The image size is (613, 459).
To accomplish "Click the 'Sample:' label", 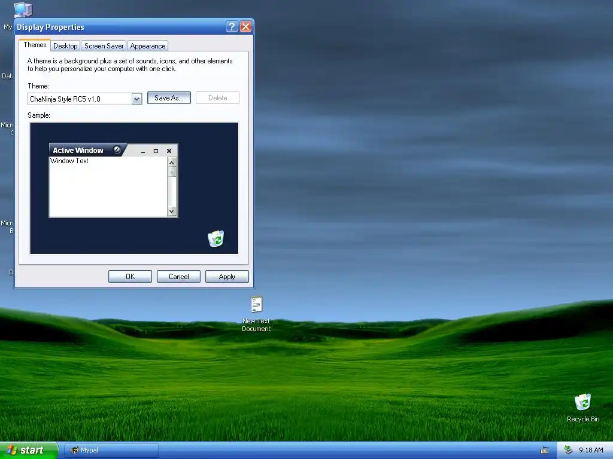I will click(39, 115).
